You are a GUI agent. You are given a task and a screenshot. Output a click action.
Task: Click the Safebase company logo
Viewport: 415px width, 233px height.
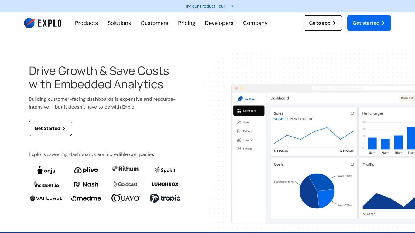point(46,198)
